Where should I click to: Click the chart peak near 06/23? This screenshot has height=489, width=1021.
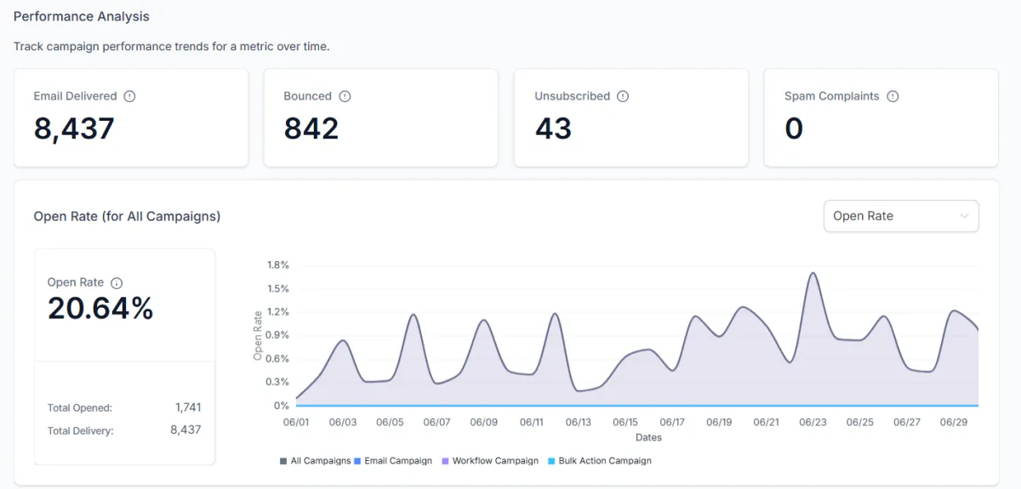[x=813, y=273]
